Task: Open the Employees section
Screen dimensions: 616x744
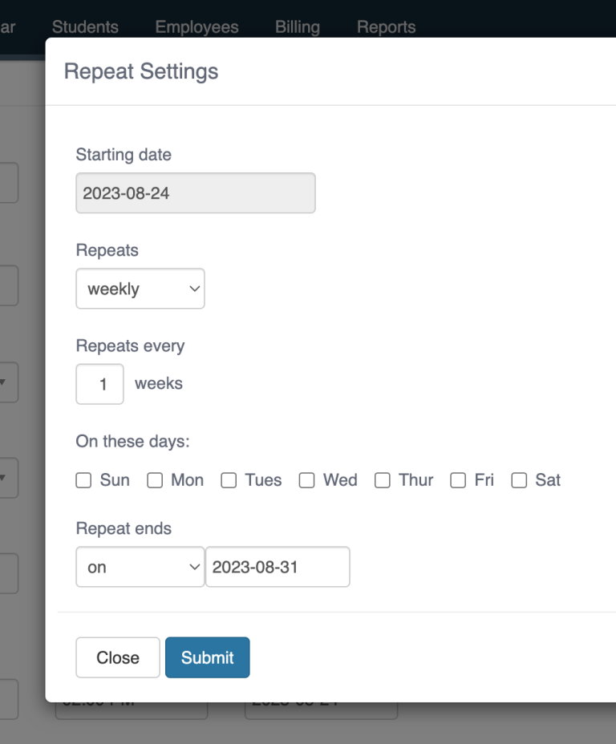Action: pyautogui.click(x=197, y=26)
